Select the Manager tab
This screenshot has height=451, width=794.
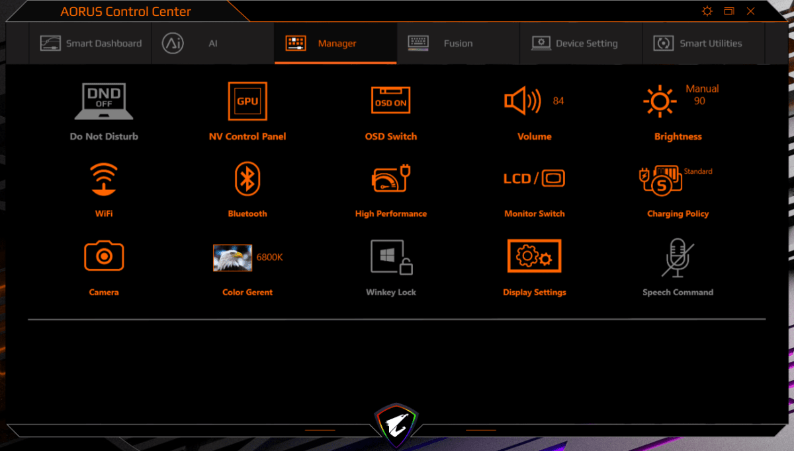tap(335, 44)
